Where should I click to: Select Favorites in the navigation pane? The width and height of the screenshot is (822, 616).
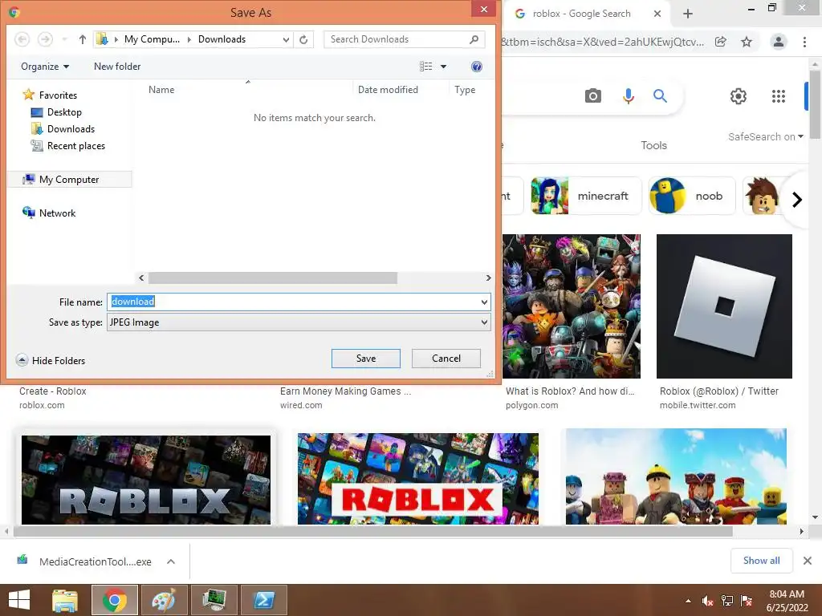[51, 95]
